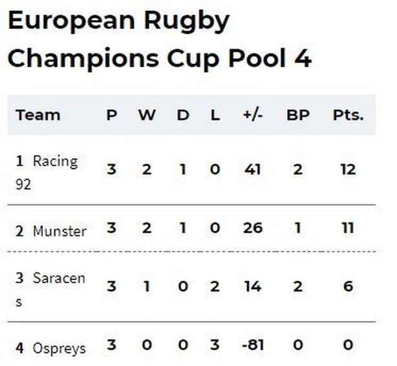Click Munster's 11 points value

348,228
